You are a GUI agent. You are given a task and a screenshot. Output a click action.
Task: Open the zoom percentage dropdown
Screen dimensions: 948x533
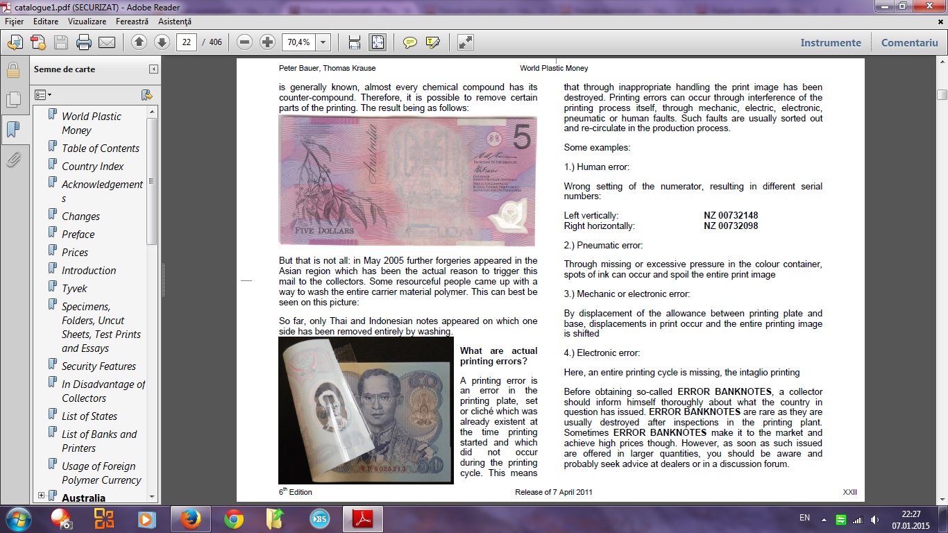(323, 42)
